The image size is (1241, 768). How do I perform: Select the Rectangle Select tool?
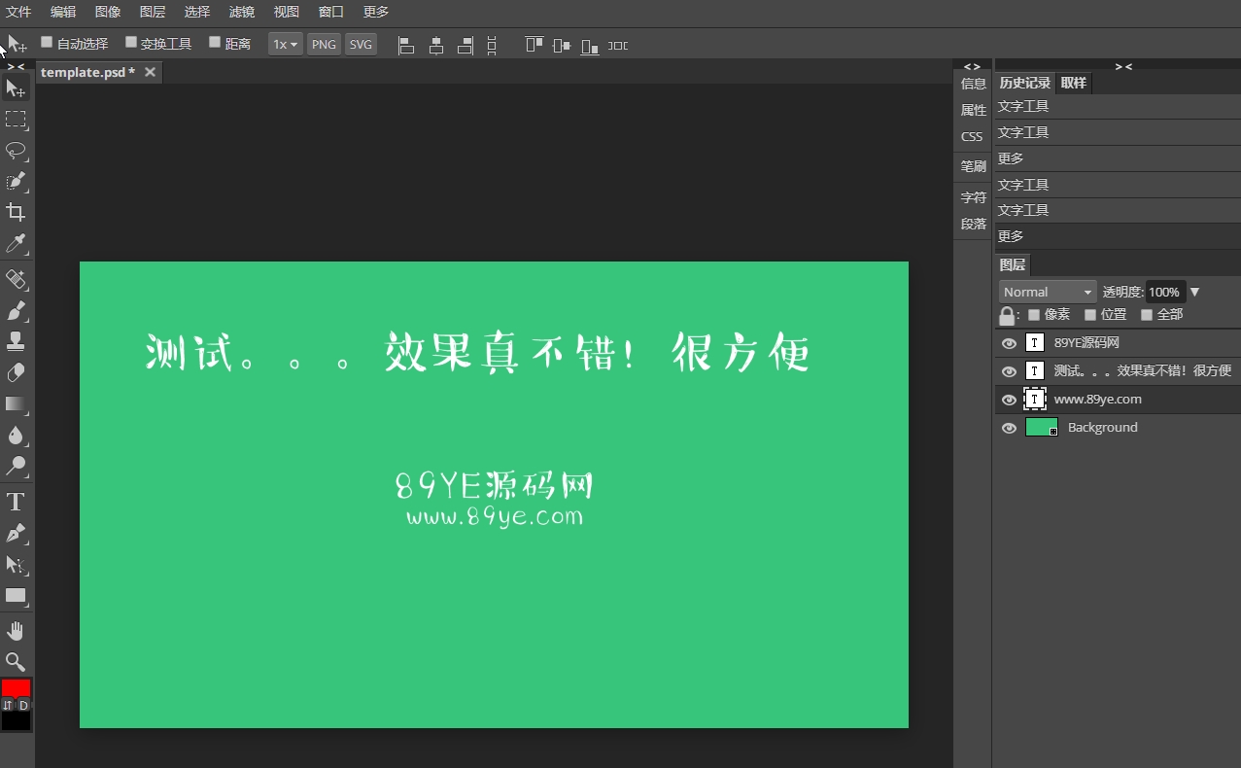[x=16, y=120]
